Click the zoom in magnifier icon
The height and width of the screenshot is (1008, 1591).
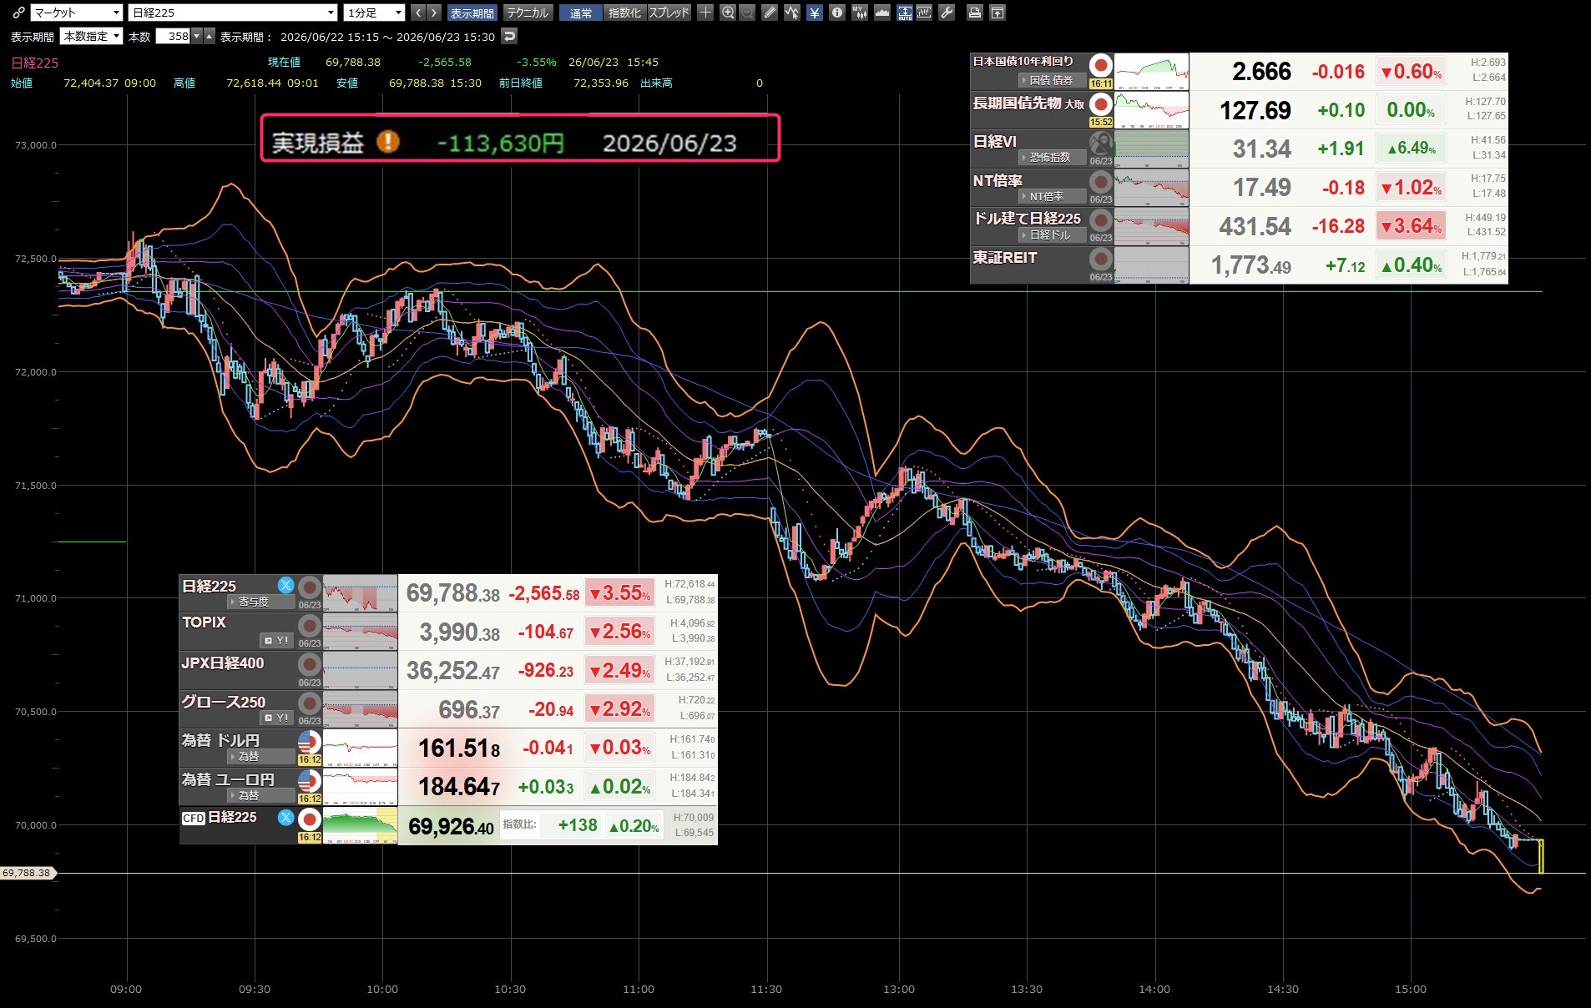(x=728, y=13)
